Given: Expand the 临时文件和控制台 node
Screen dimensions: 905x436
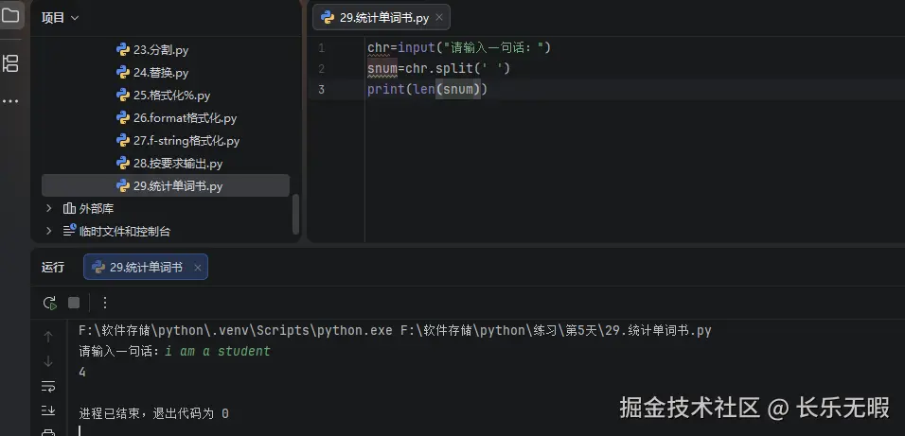Looking at the screenshot, I should pos(49,231).
